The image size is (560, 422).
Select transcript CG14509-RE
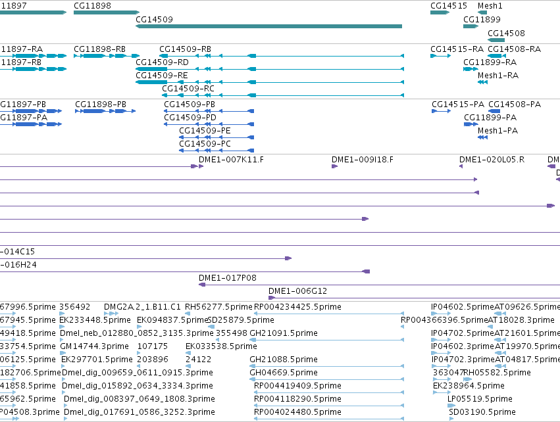(x=270, y=82)
